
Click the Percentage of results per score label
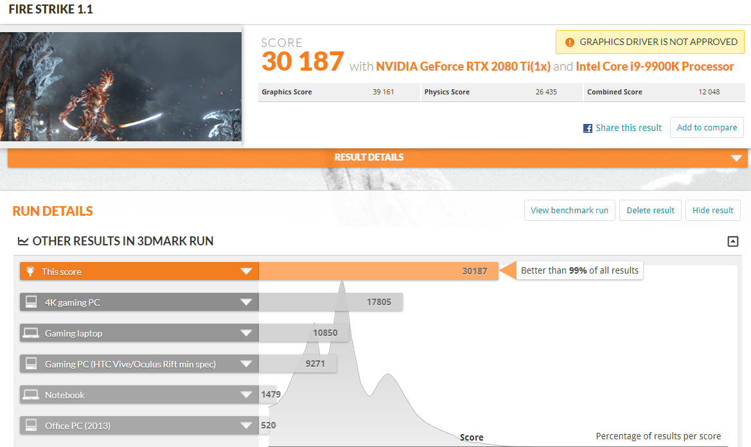click(x=658, y=436)
